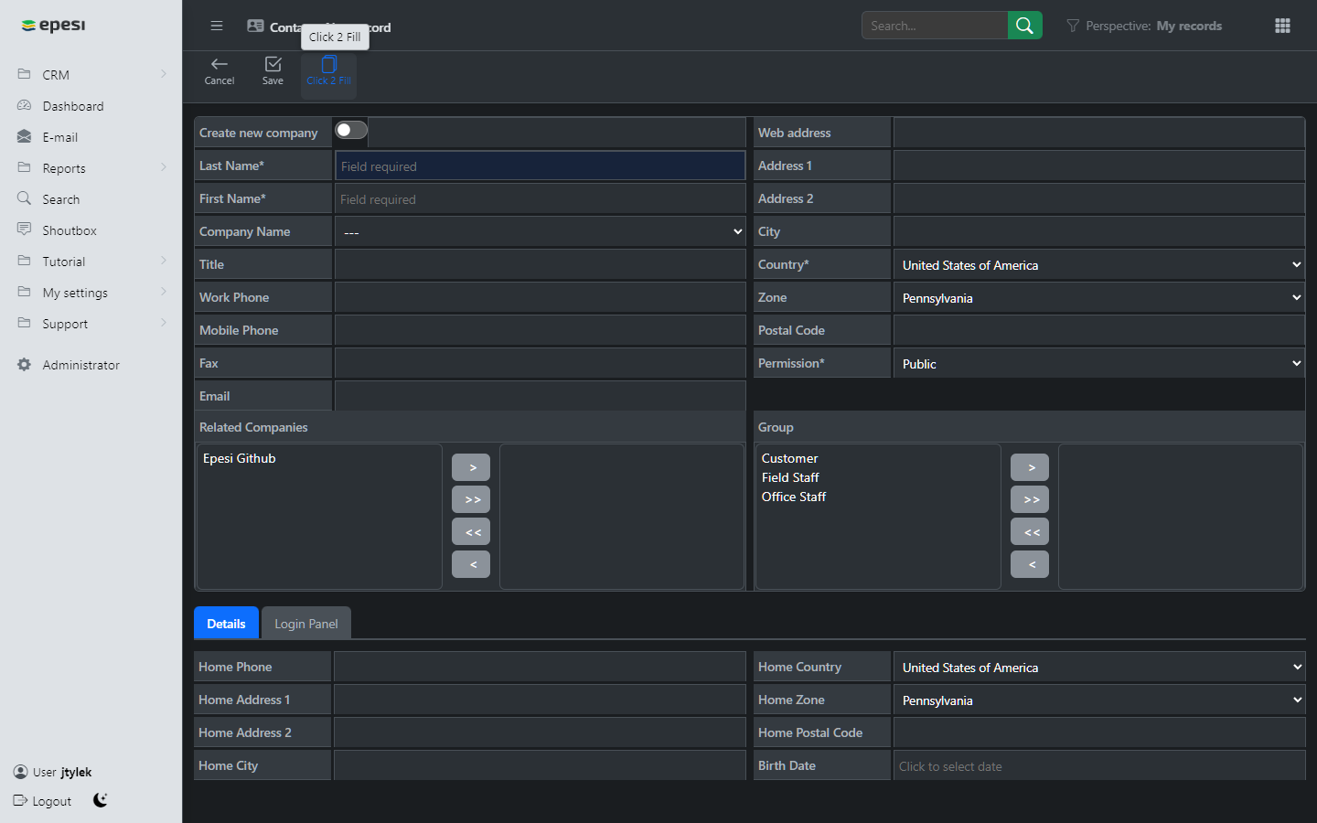Click the Cancel back-arrow icon
Screen dimensions: 1317x823
click(219, 64)
